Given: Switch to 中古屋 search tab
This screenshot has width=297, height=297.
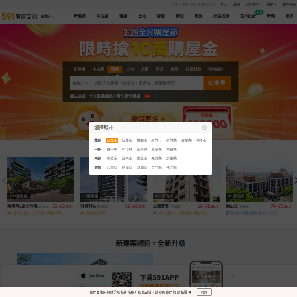Looking at the screenshot, I should coord(99,69).
